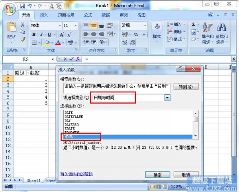This screenshot has height=192, width=239.
Task: Open 排序和筛选 sort and filter
Action: (207, 33)
